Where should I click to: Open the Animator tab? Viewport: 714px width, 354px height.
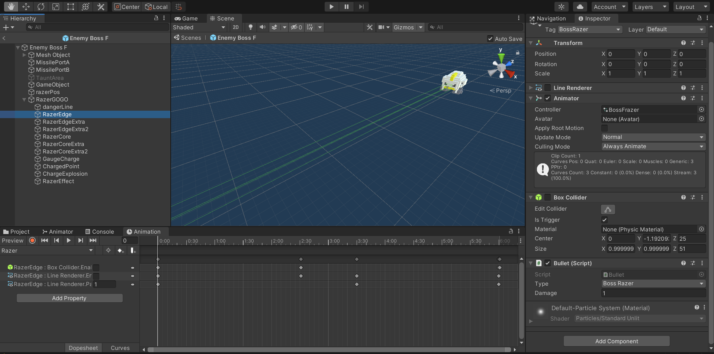tap(58, 231)
